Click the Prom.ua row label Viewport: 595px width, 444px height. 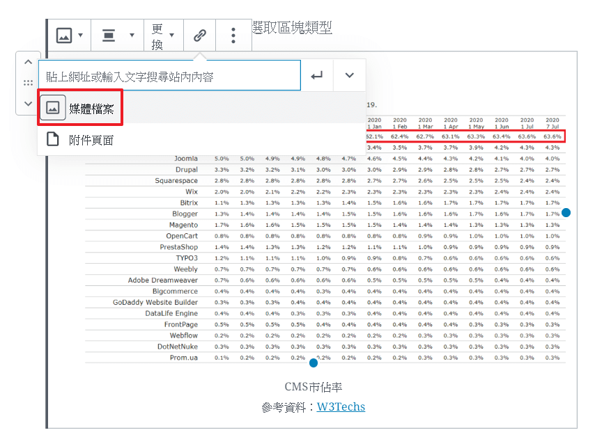(x=184, y=358)
